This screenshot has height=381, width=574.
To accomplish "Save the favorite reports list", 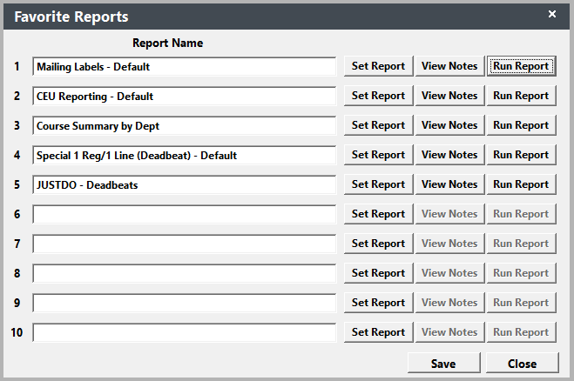I will pos(443,364).
